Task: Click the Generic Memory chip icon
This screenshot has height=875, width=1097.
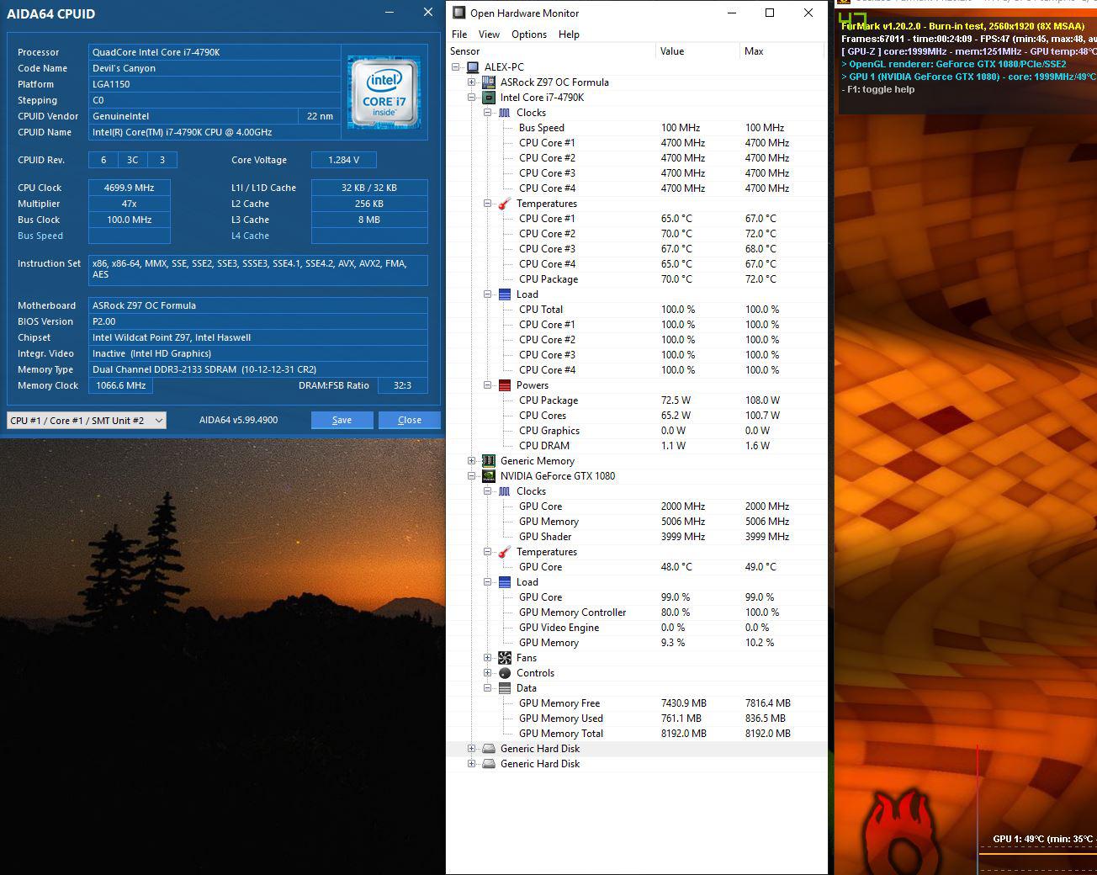Action: tap(488, 461)
